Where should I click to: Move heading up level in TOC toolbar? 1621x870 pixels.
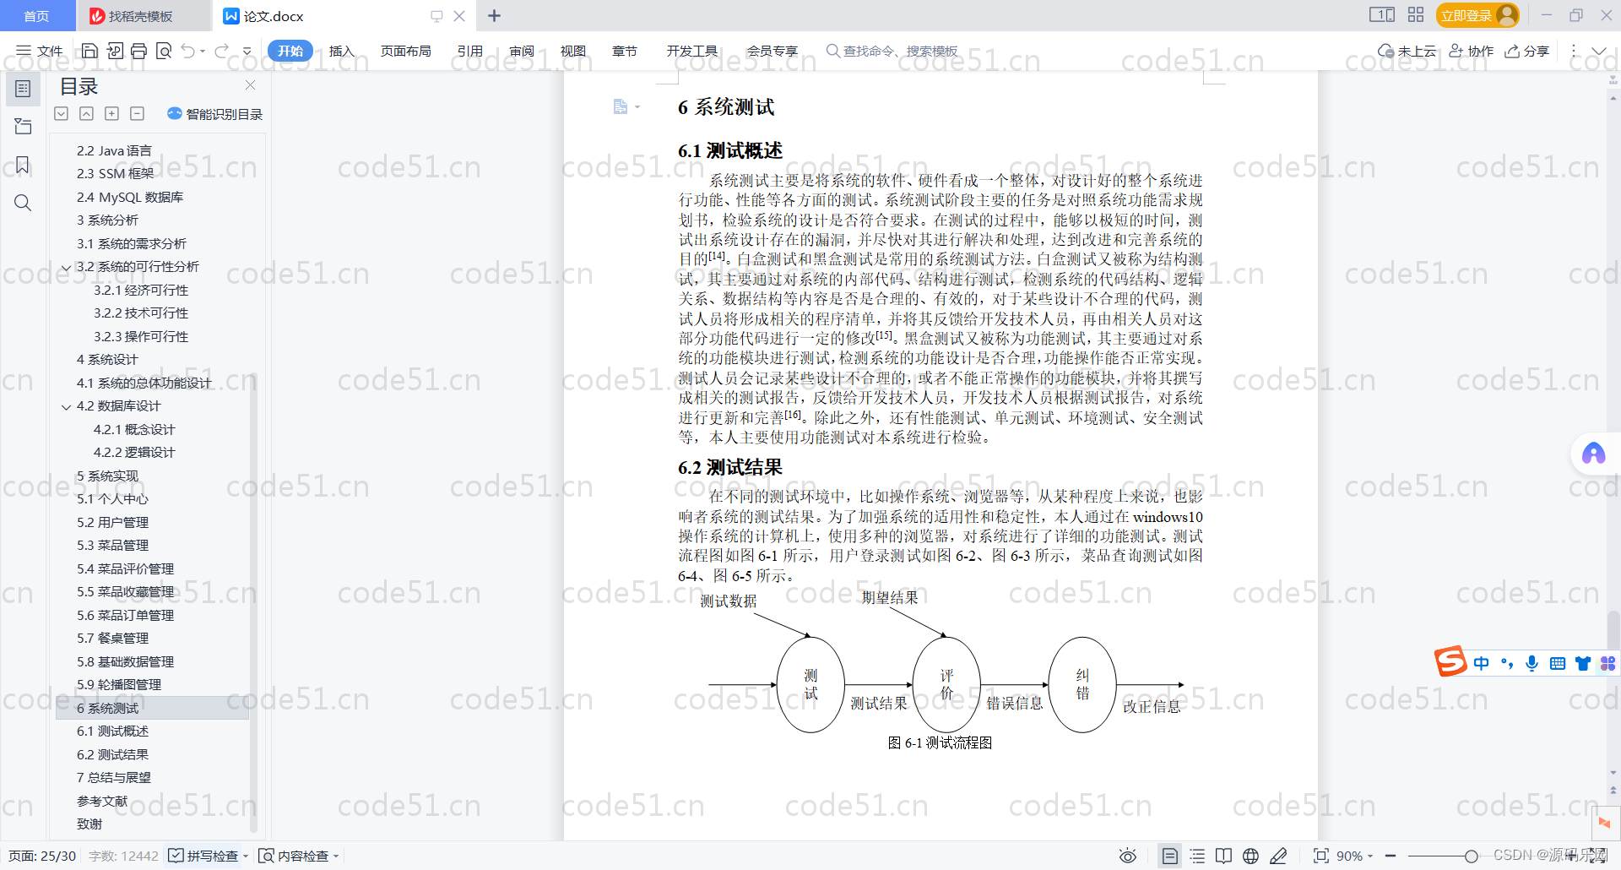pos(86,113)
